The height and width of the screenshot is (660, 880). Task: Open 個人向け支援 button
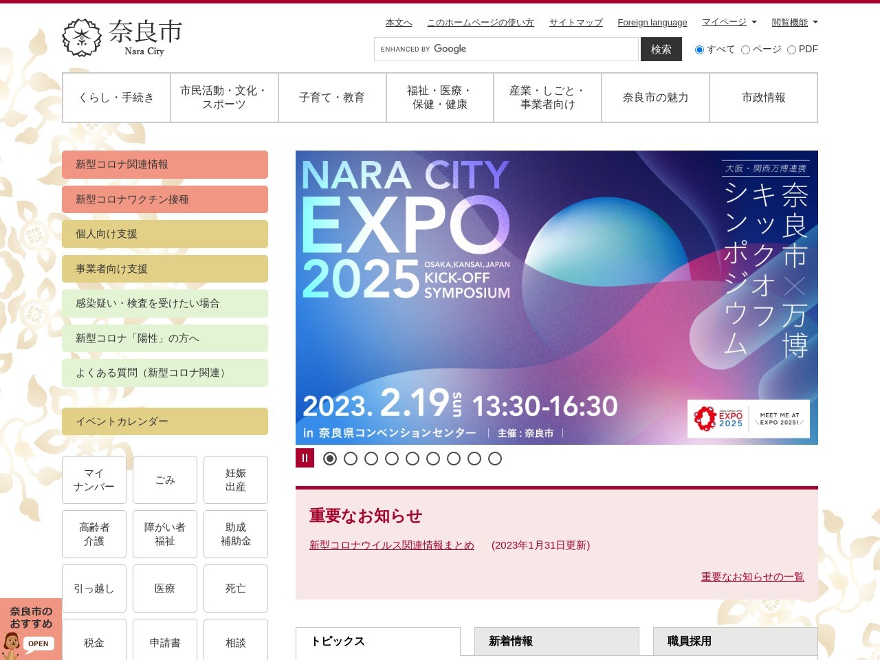tap(165, 234)
